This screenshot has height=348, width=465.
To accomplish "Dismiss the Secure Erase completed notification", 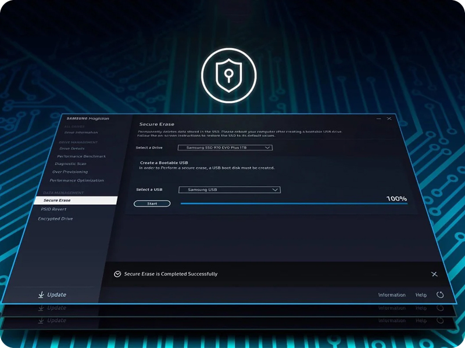I will [434, 274].
